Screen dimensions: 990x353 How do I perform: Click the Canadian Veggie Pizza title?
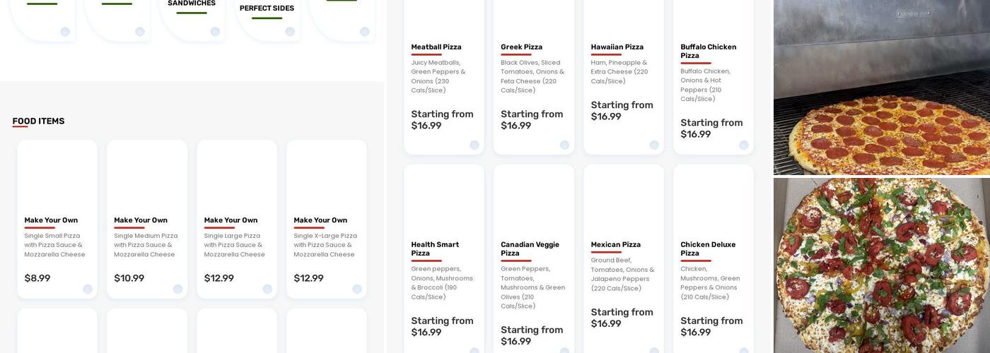click(530, 249)
